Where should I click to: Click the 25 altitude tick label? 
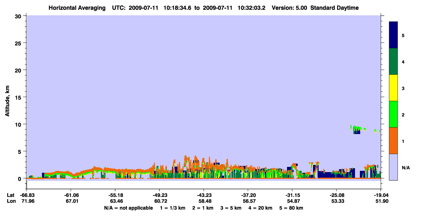(x=19, y=43)
